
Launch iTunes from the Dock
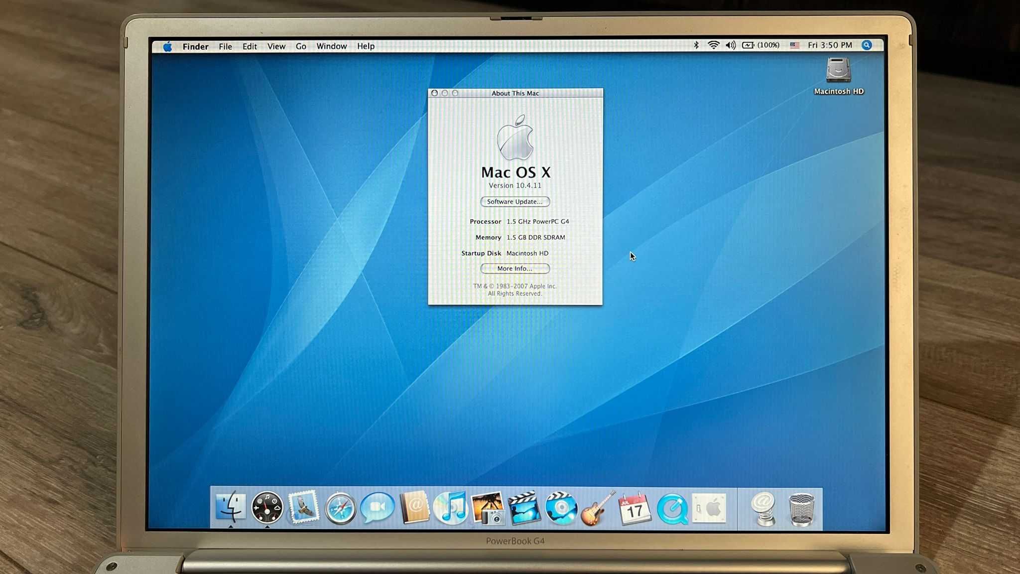click(451, 508)
